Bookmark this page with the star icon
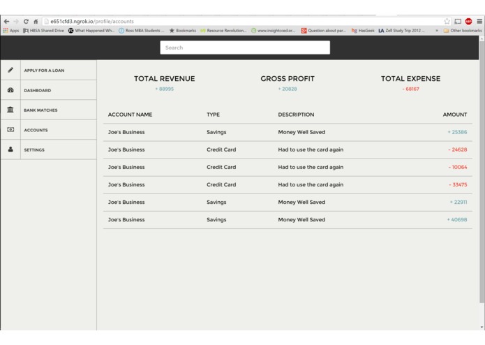Image resolution: width=485 pixels, height=345 pixels. (x=447, y=21)
